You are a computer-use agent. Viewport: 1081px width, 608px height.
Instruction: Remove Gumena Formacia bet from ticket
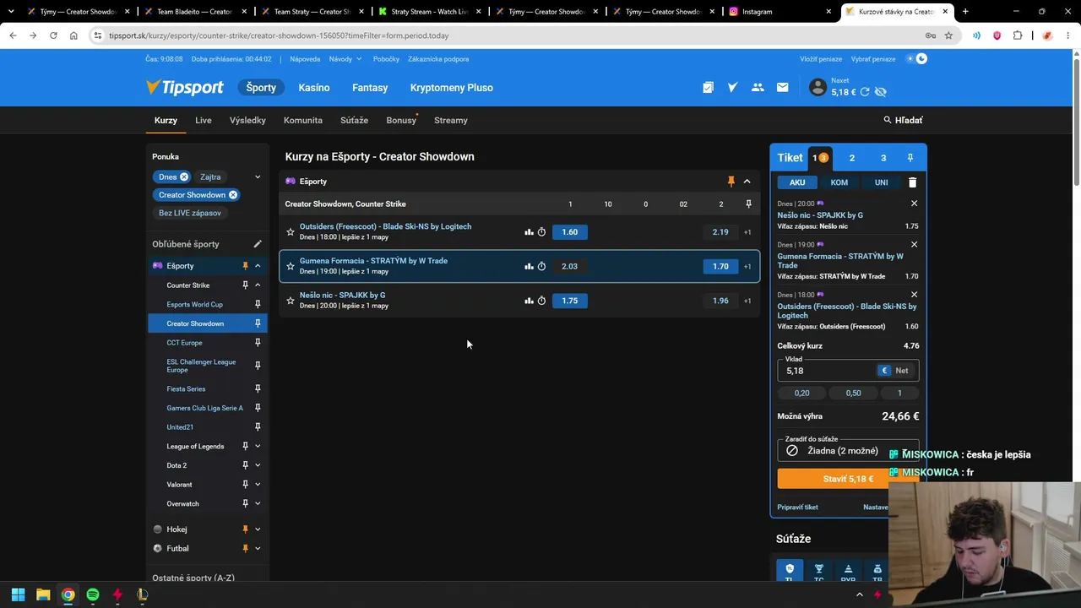click(x=914, y=245)
